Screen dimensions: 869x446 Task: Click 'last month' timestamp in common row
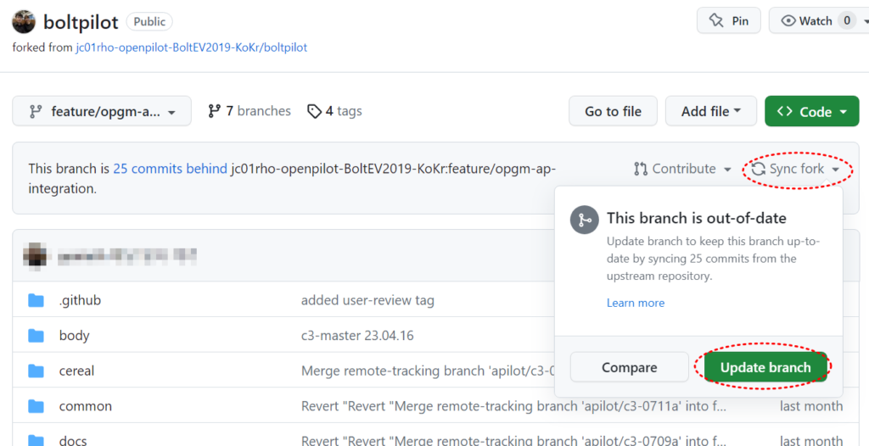(x=811, y=406)
